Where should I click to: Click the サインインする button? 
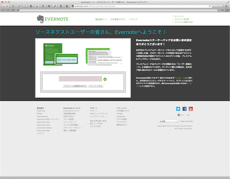pos(96,86)
